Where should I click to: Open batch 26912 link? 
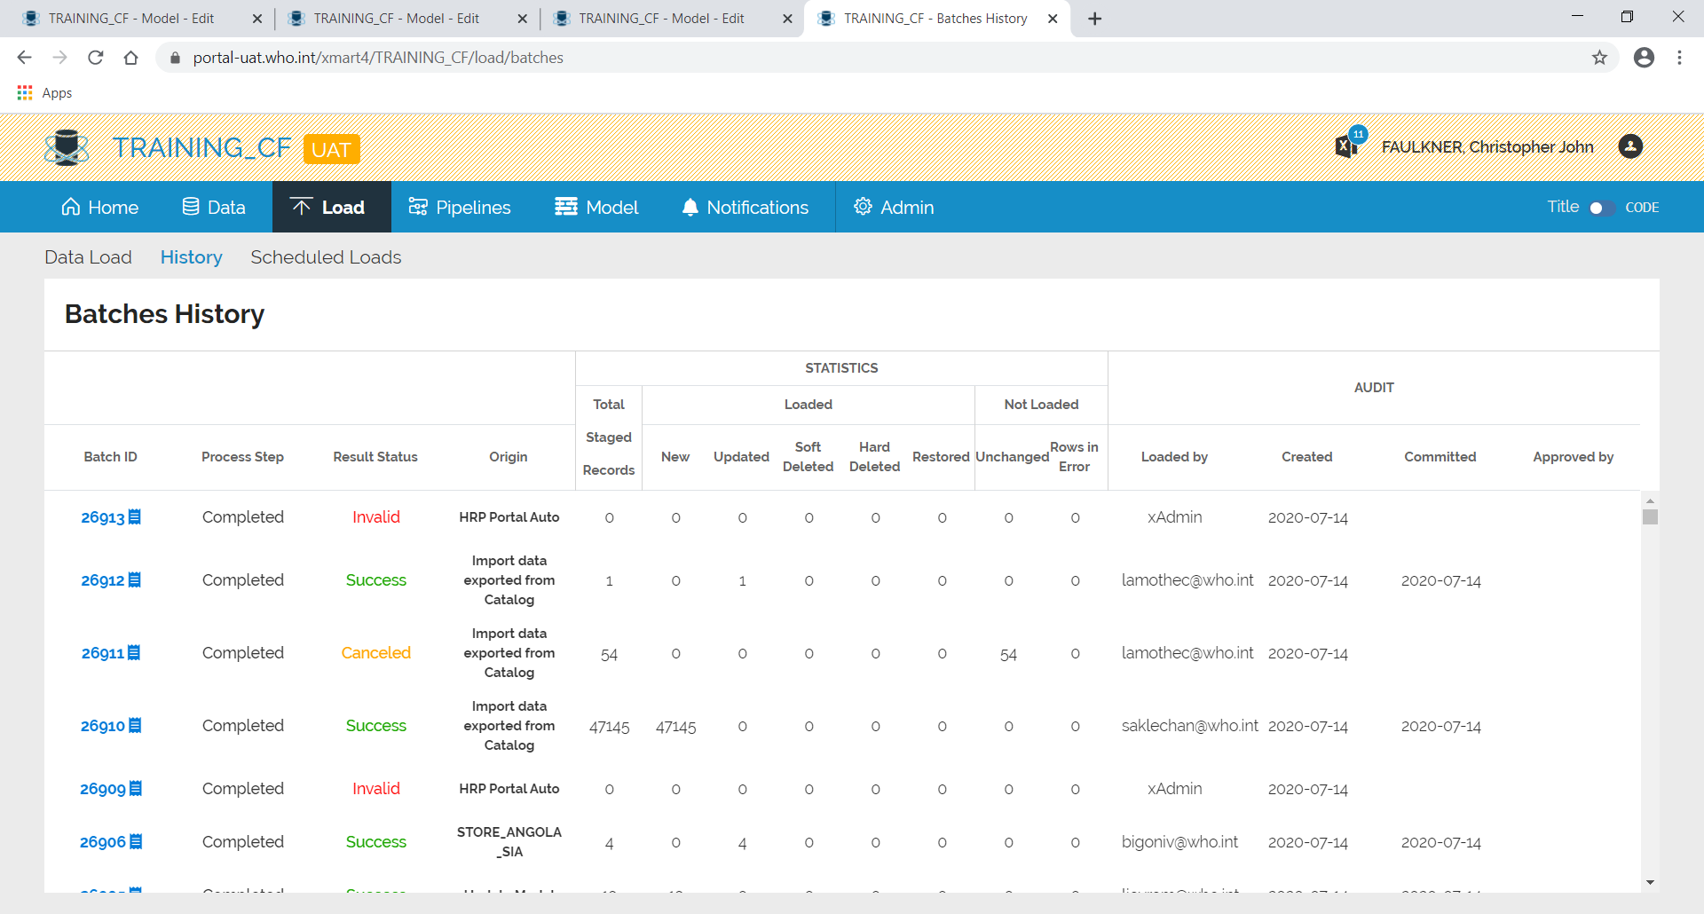tap(103, 580)
